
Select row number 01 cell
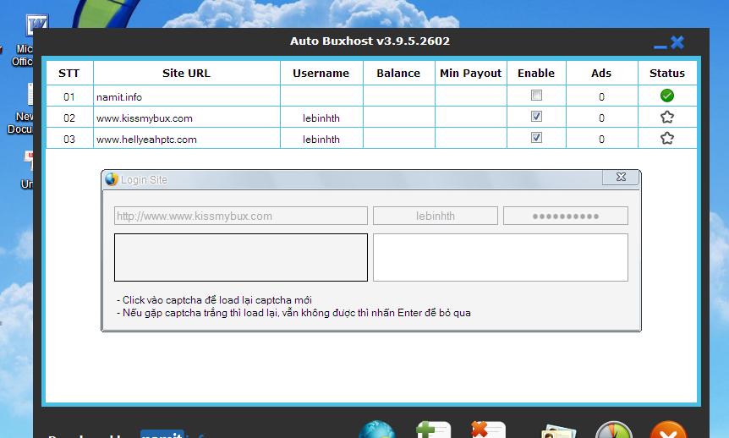click(x=69, y=96)
